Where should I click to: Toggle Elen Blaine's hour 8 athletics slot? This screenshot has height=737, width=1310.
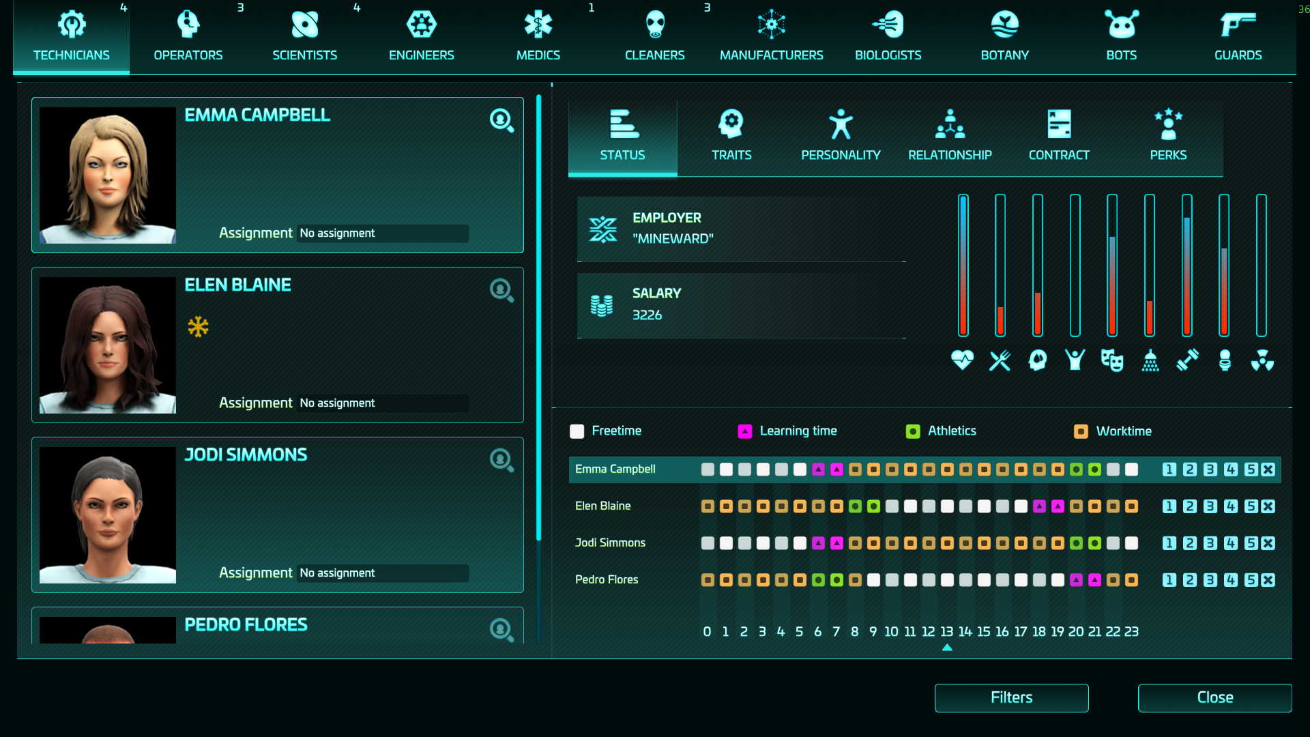coord(855,506)
